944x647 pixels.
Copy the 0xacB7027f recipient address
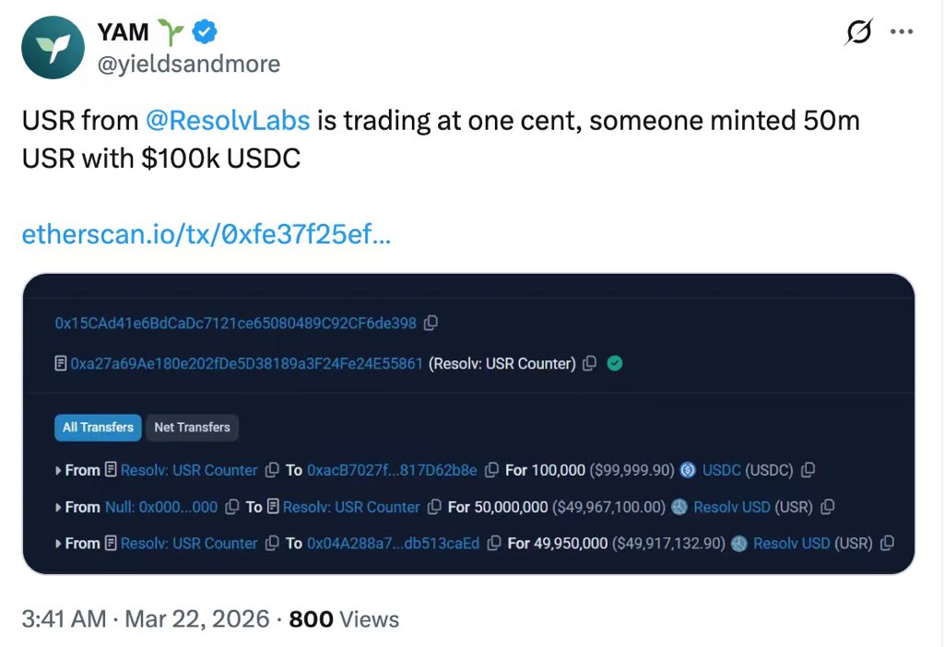[491, 470]
